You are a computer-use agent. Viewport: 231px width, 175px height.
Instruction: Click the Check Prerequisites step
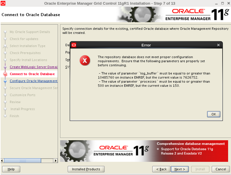[x=25, y=53]
